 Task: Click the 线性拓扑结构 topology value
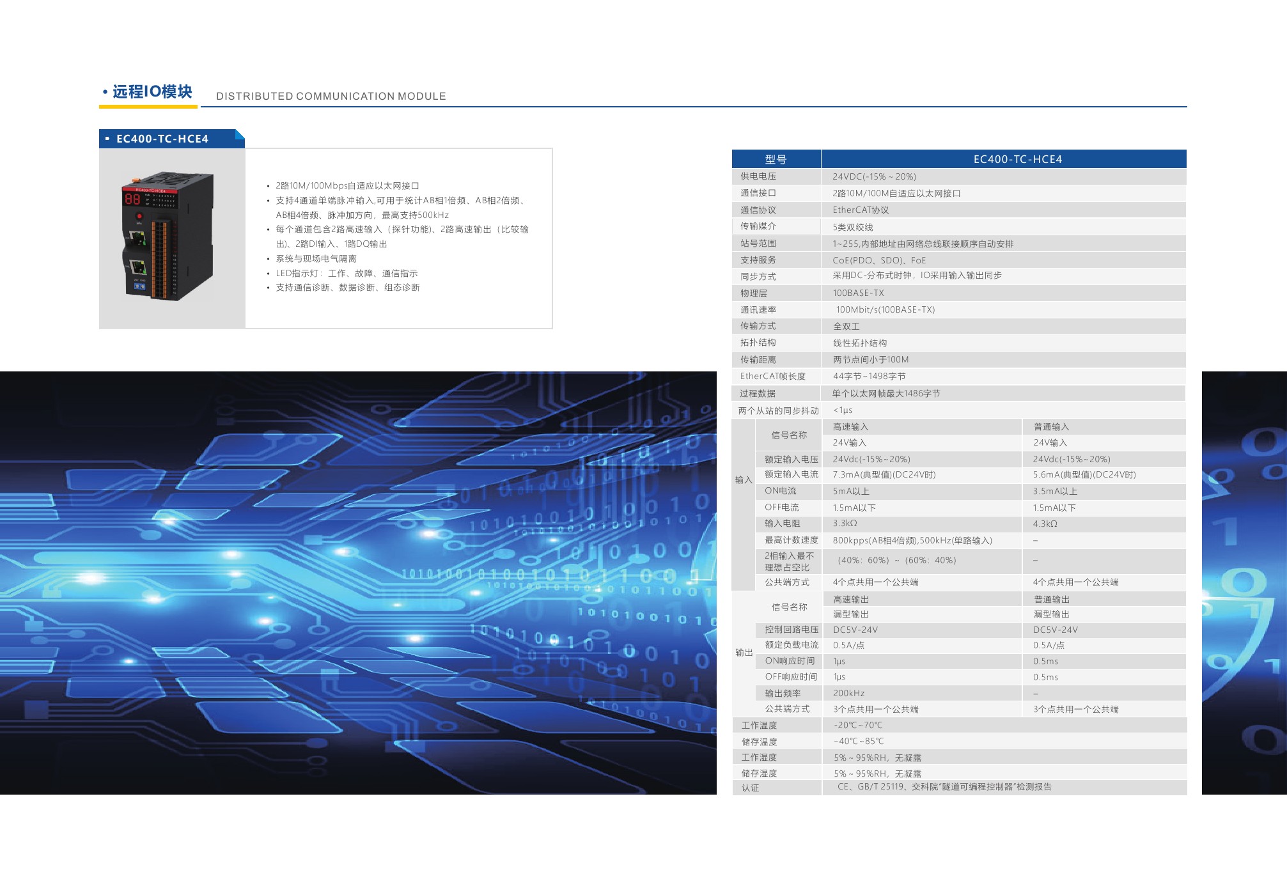(859, 343)
